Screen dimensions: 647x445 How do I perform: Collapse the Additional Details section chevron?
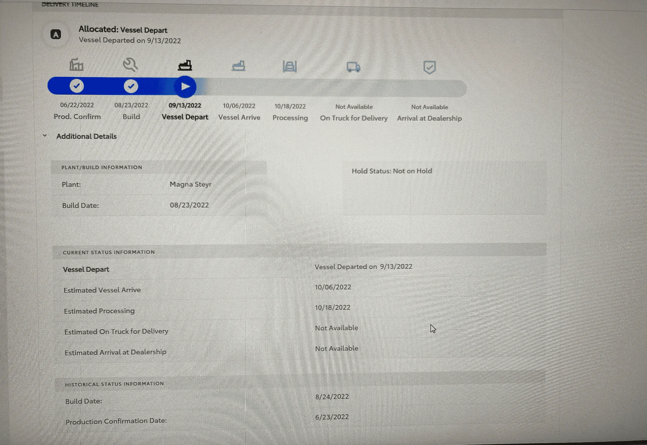point(45,135)
